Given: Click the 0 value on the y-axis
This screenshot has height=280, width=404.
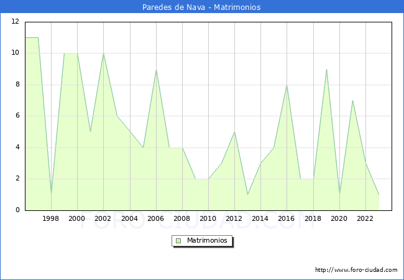Looking at the screenshot, I should click(x=17, y=210).
